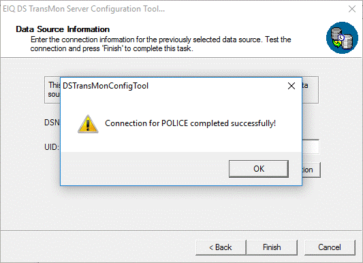The height and width of the screenshot is (263, 363).
Task: Click the 'Enter the connection information' description text
Action: click(x=161, y=44)
